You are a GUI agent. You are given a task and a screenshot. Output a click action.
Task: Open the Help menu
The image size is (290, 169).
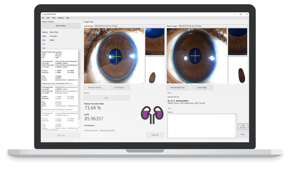pos(68,18)
